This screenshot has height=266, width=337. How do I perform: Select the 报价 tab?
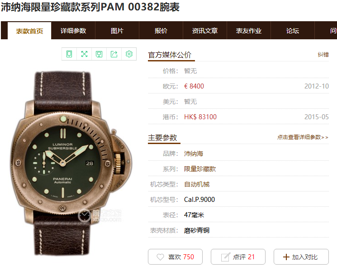(x=161, y=31)
